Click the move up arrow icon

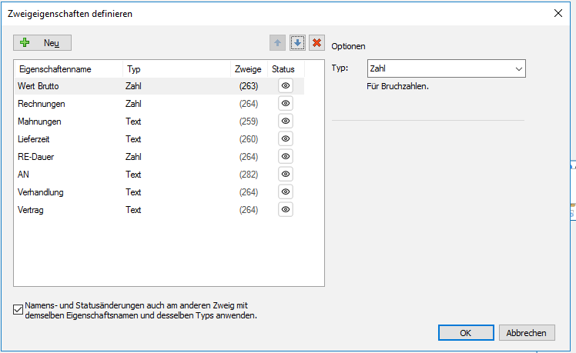(279, 43)
